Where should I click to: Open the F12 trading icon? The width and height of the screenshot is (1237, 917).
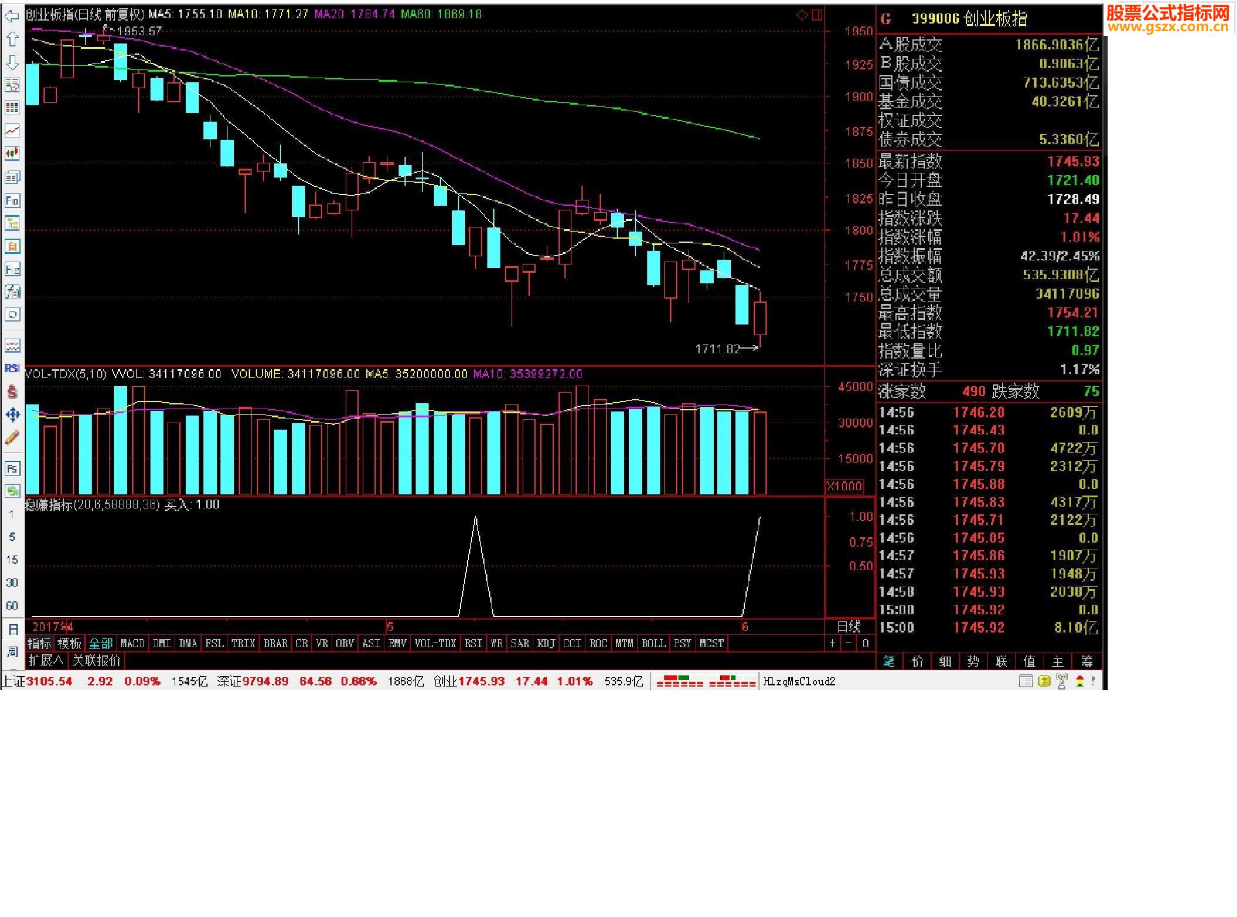(12, 269)
